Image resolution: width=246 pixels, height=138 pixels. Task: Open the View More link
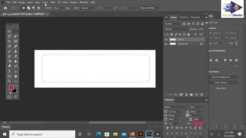[221, 88]
